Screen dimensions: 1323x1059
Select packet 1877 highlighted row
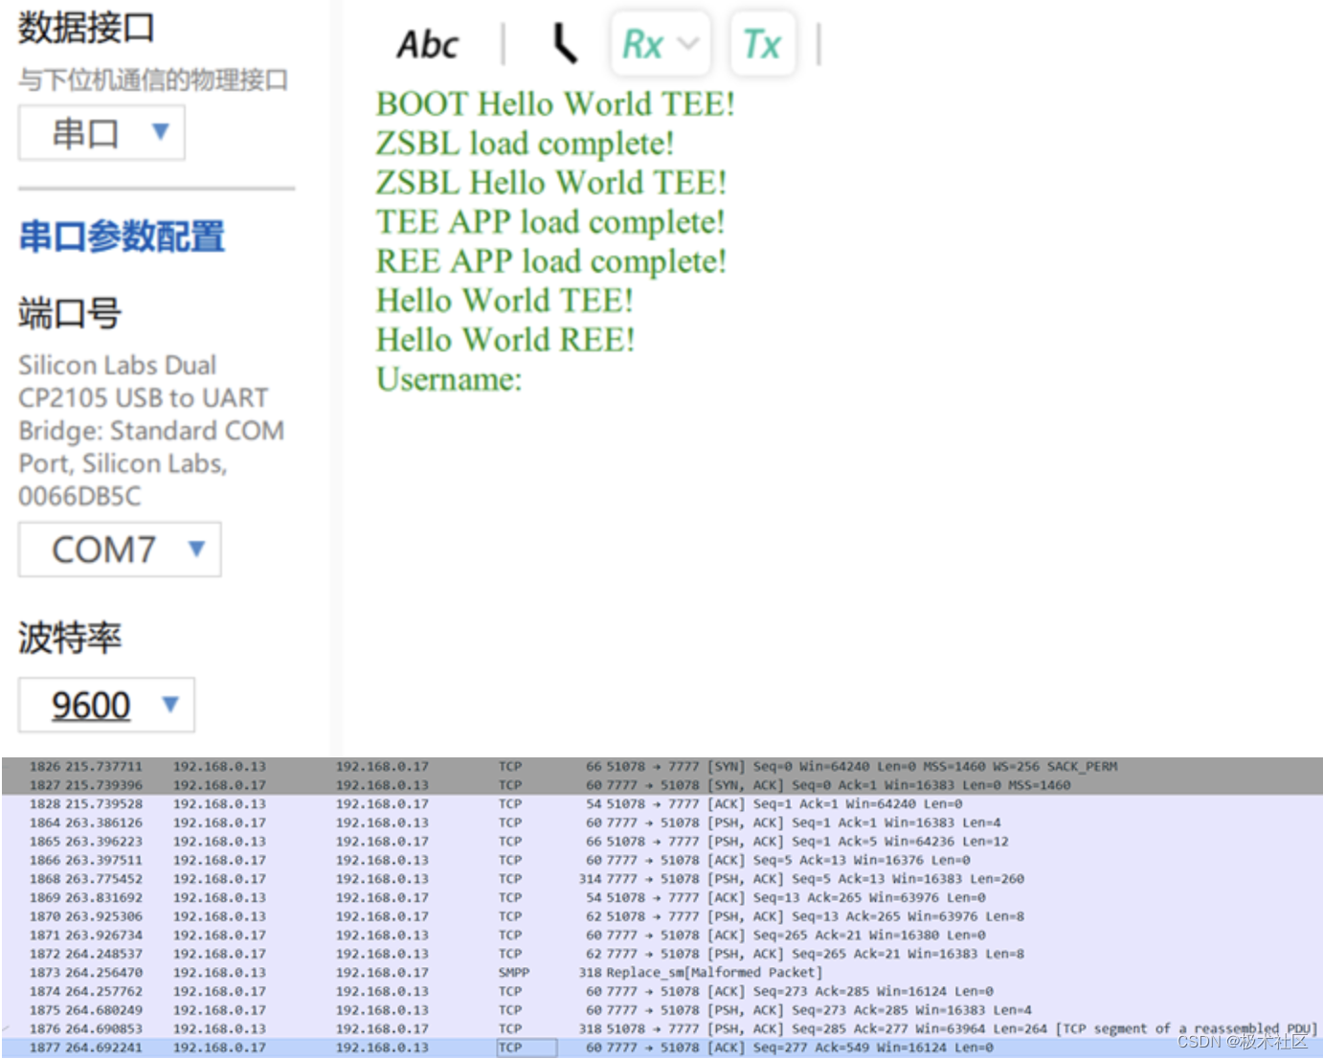pos(661,1048)
